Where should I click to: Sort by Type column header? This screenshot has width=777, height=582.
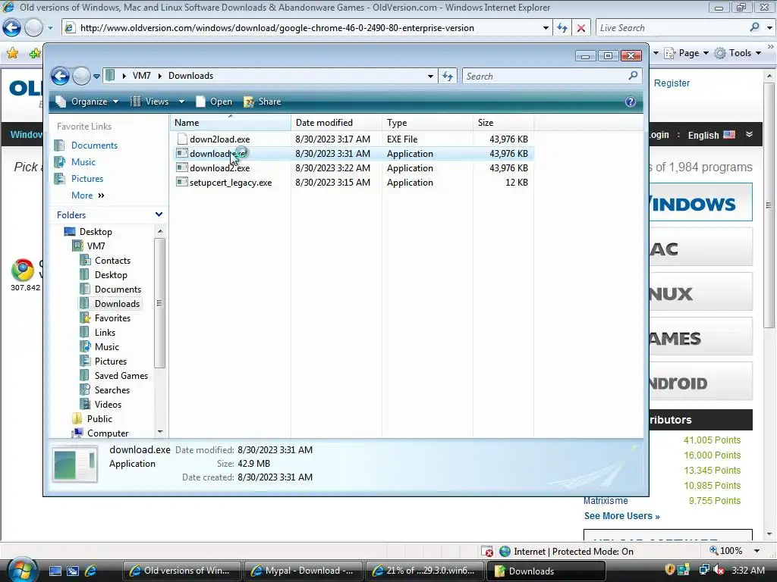428,123
